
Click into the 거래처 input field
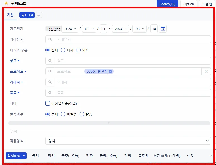pos(133,82)
